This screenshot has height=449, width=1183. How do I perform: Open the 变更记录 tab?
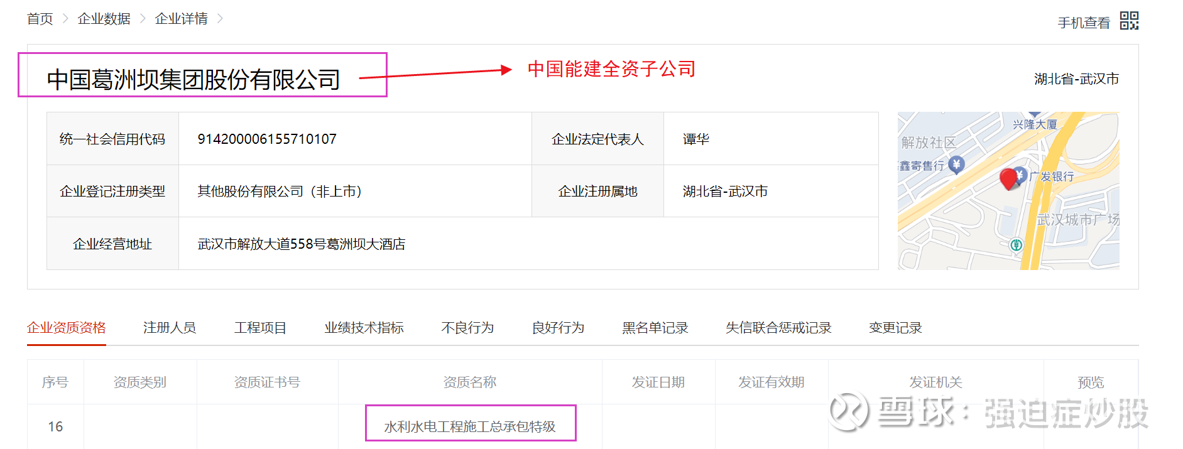point(895,328)
